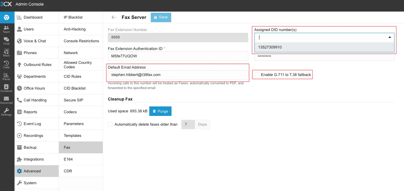Screen dimensions: 404x191
Task: Click the Save button
Action: [161, 17]
